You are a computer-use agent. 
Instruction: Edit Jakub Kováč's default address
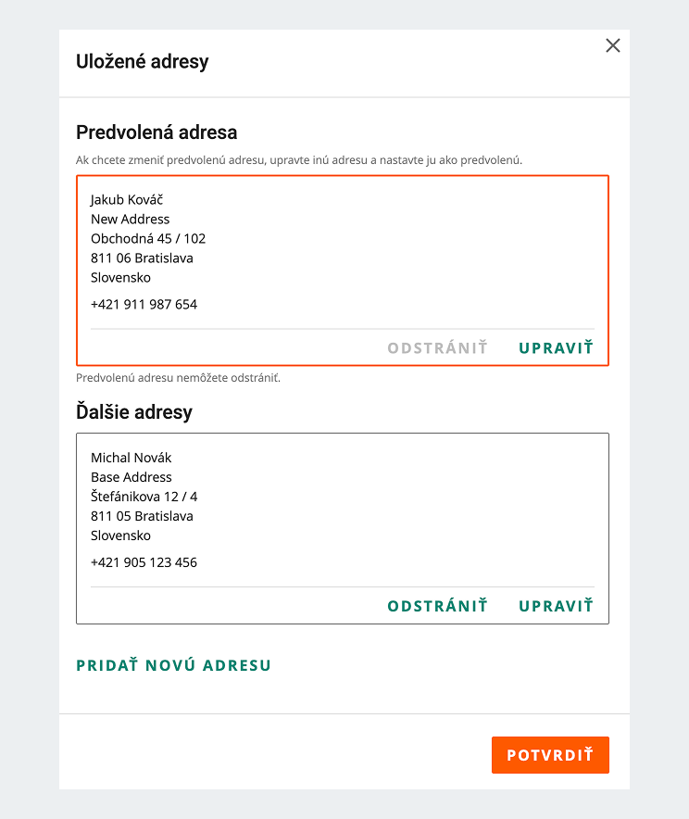point(556,348)
